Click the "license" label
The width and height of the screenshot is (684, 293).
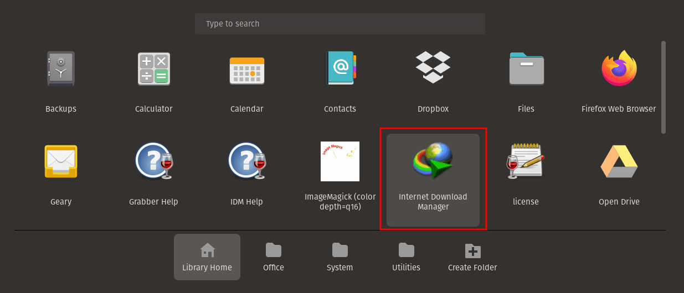click(526, 202)
